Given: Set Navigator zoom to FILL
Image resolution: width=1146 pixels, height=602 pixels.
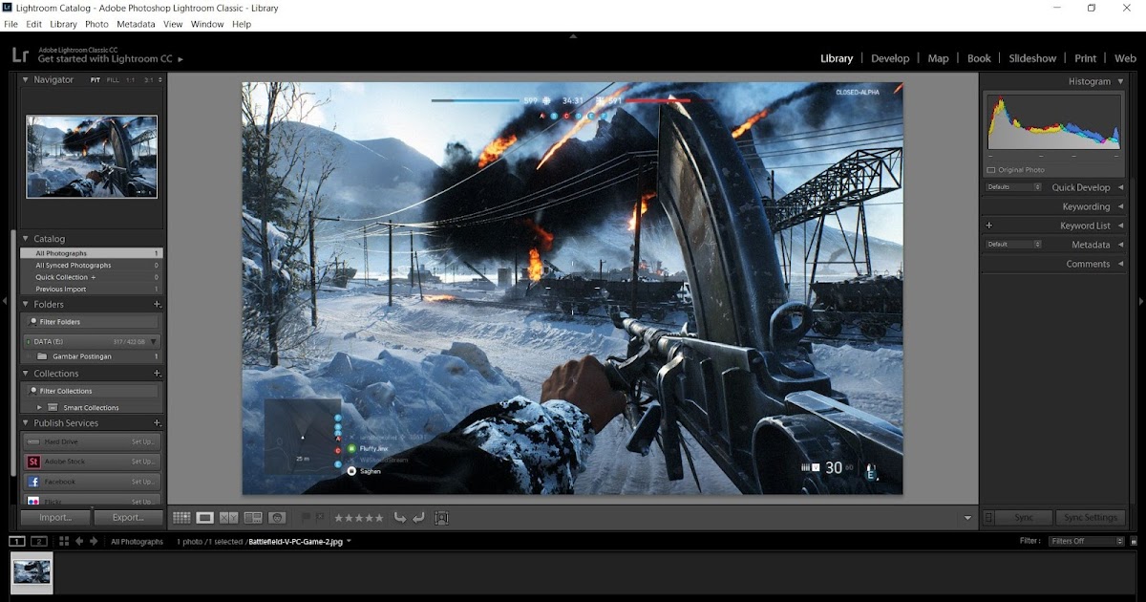Looking at the screenshot, I should [114, 80].
